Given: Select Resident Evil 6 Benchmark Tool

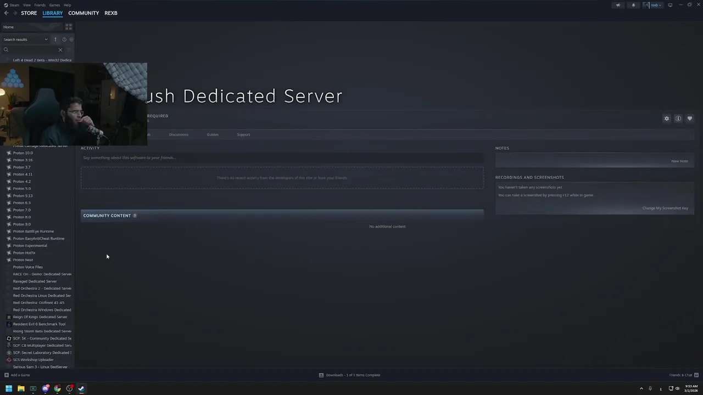Looking at the screenshot, I should tap(40, 324).
